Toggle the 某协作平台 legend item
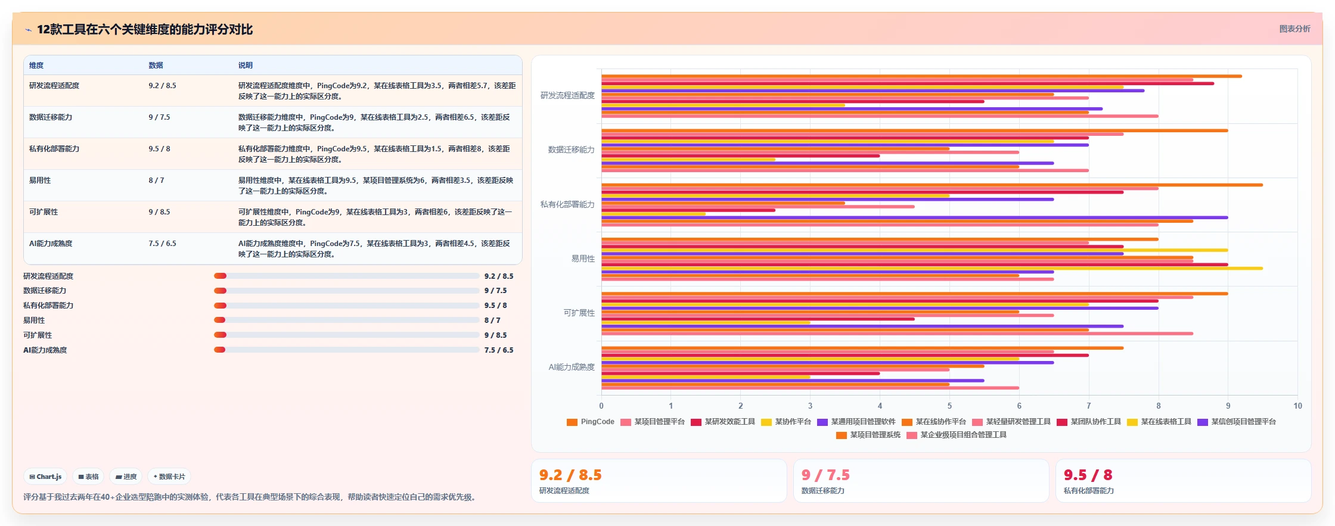Viewport: 1335px width, 526px height. [786, 422]
